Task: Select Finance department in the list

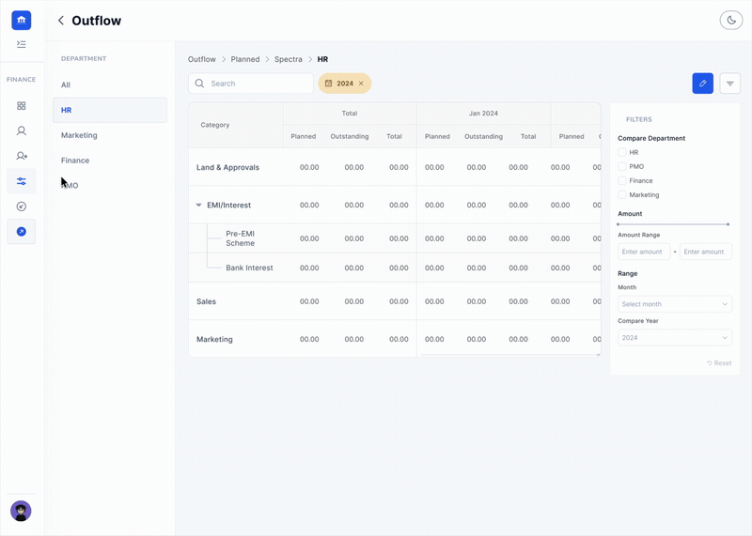Action: pyautogui.click(x=110, y=161)
